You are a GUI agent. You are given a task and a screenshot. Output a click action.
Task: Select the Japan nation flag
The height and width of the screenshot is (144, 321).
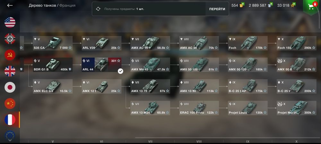pos(10,87)
